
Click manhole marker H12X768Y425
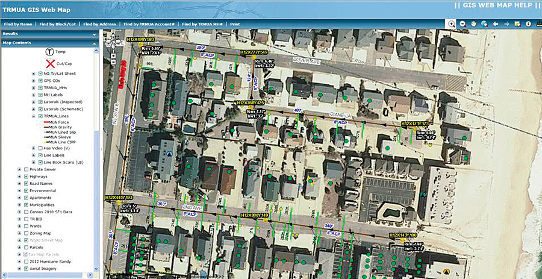click(x=251, y=107)
